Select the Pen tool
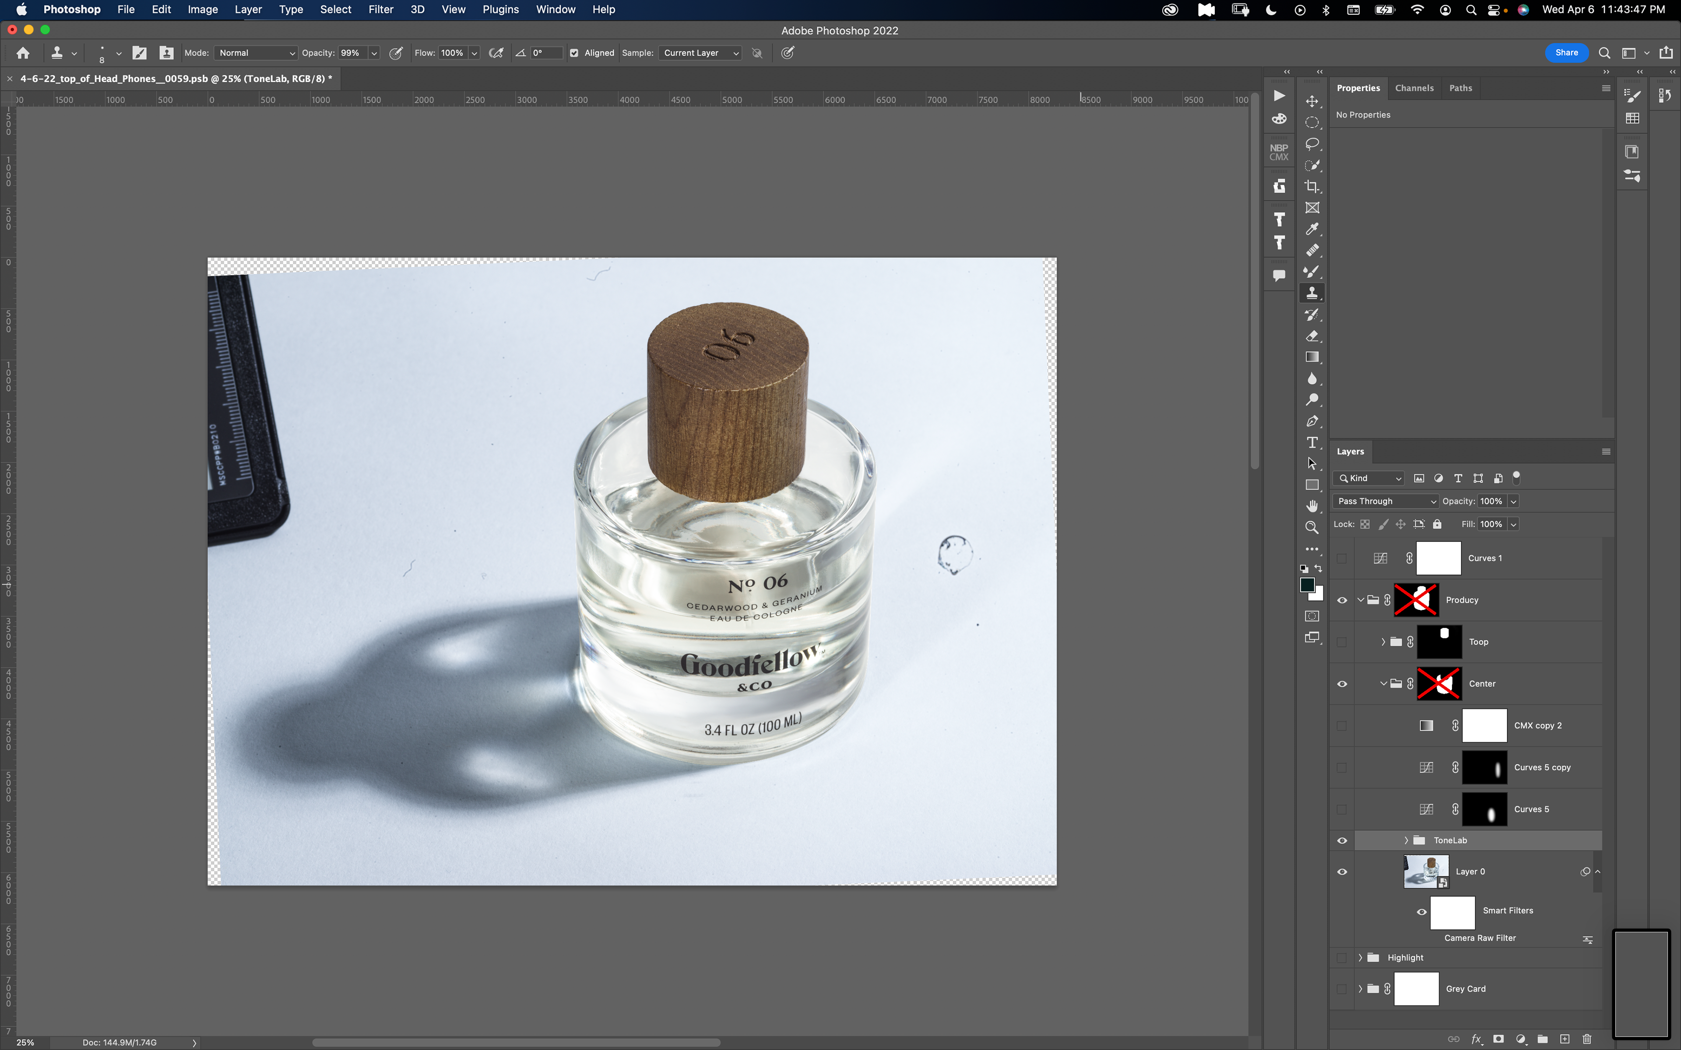This screenshot has width=1681, height=1050. pyautogui.click(x=1312, y=421)
